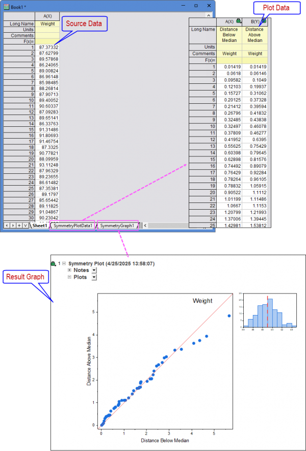Click the Plots tree label
Image resolution: width=306 pixels, height=451 pixels.
pos(80,277)
